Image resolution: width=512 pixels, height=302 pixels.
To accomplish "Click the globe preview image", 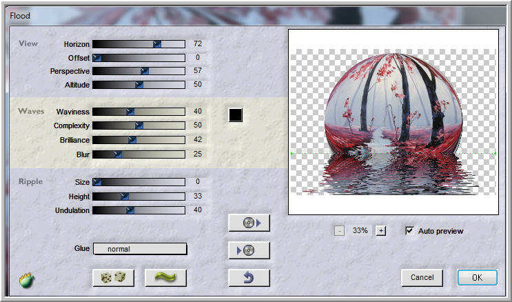I will (x=393, y=122).
